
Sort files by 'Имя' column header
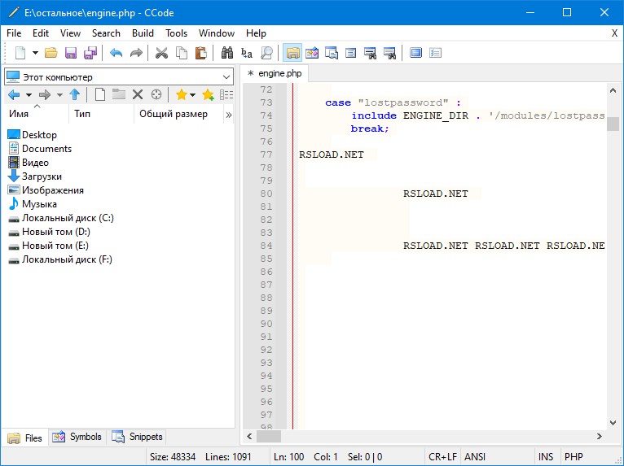coord(18,115)
